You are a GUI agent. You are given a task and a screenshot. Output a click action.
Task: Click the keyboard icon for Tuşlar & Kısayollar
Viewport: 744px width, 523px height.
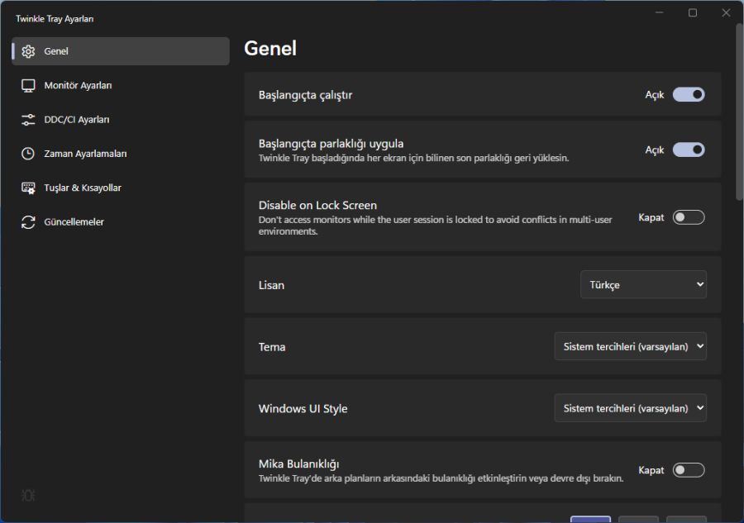pyautogui.click(x=28, y=188)
